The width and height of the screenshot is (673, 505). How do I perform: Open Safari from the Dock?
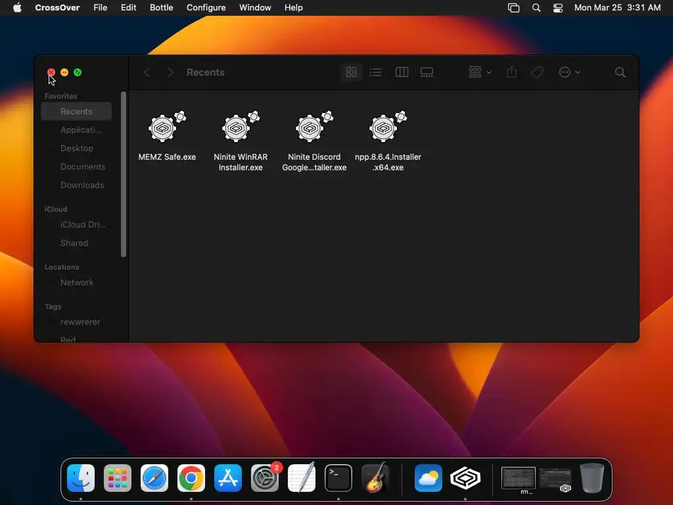pos(154,478)
